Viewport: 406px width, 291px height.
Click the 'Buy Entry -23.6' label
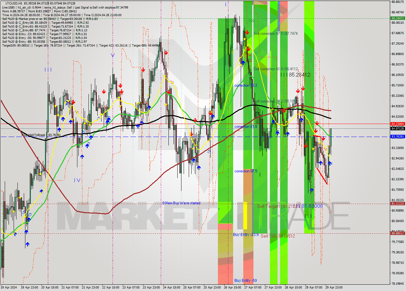click(246, 235)
